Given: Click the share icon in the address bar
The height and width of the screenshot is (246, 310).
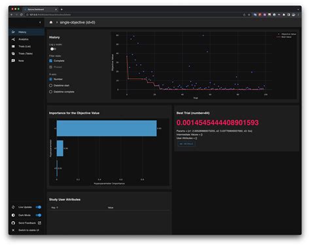Looking at the screenshot, I should [x=244, y=14].
